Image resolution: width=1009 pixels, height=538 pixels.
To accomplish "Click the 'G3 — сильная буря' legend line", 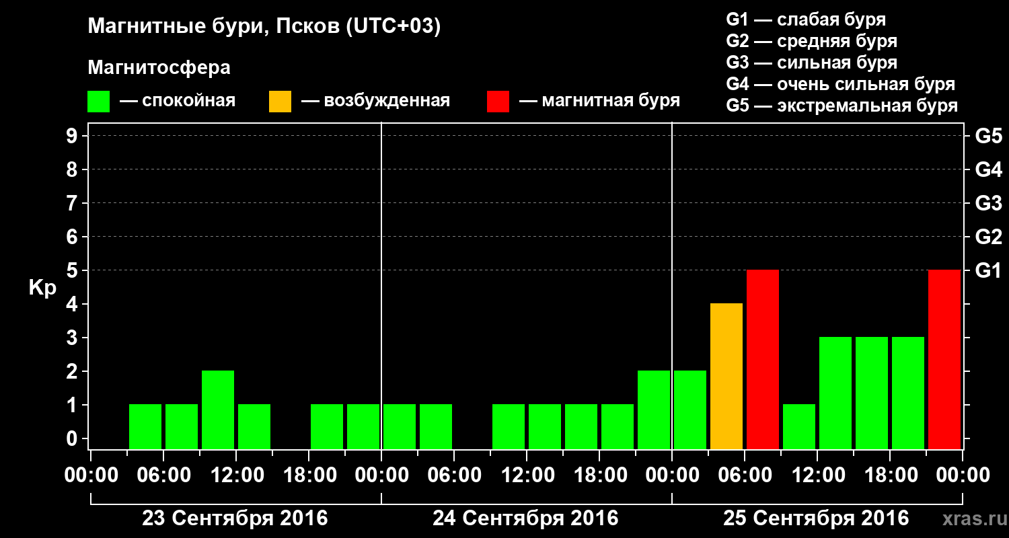I will [812, 63].
